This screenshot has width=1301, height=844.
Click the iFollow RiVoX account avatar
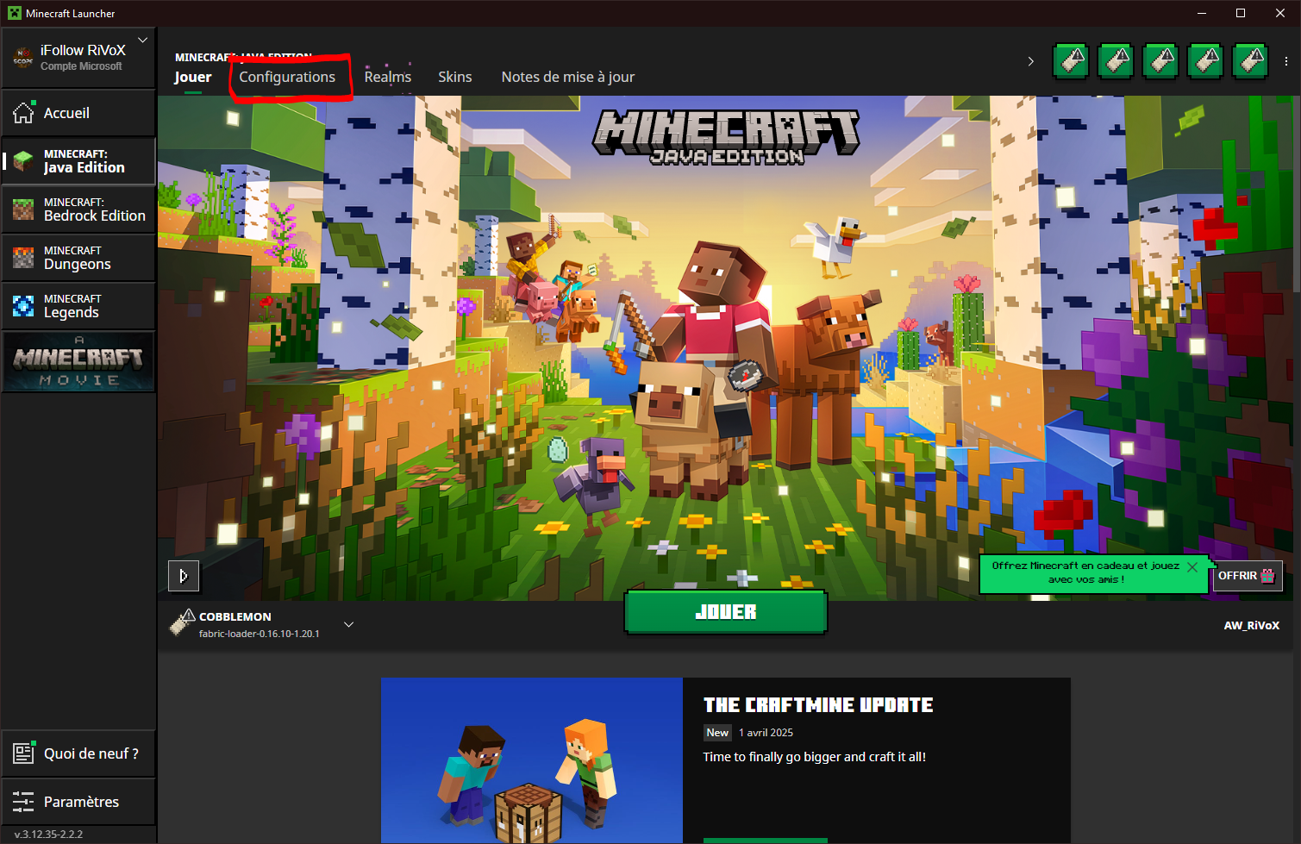(x=23, y=58)
